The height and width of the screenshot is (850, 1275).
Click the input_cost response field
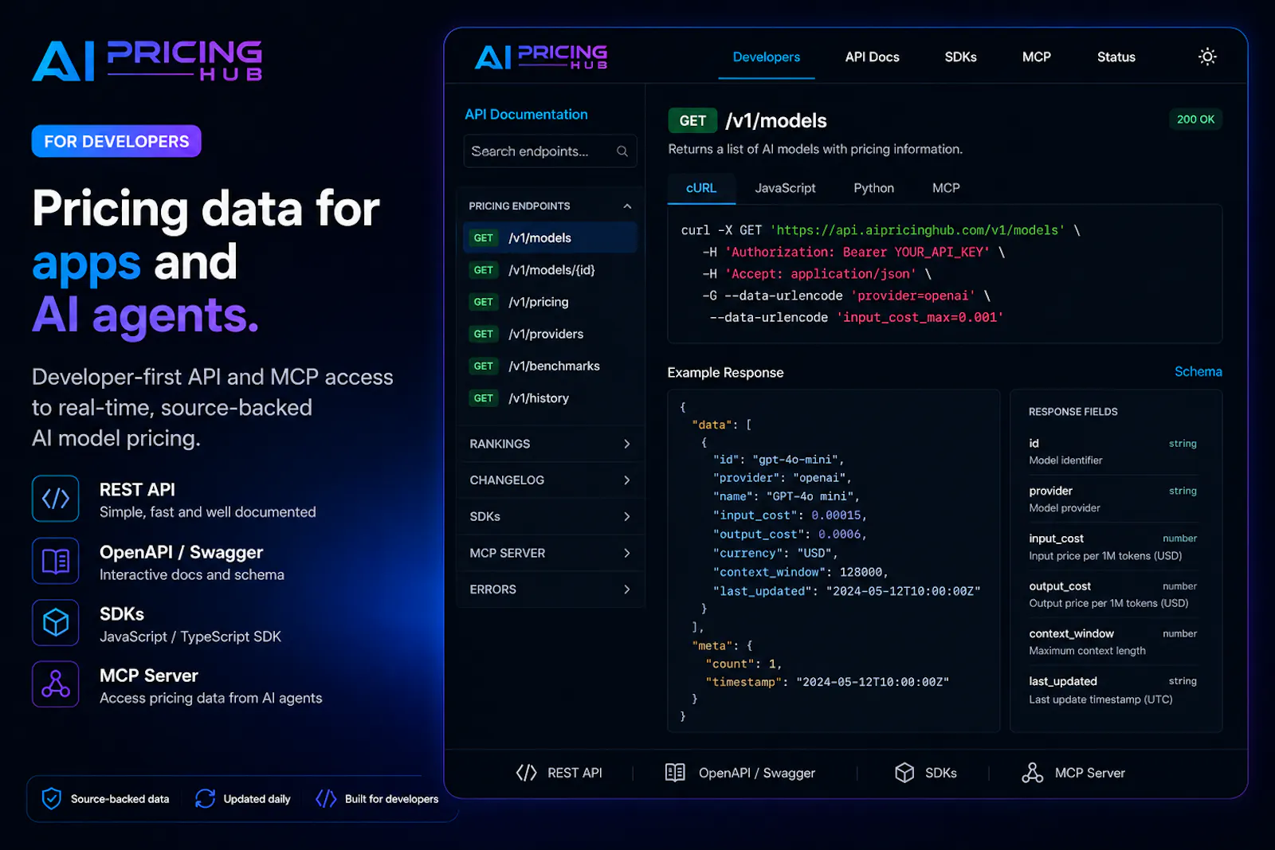(1112, 546)
